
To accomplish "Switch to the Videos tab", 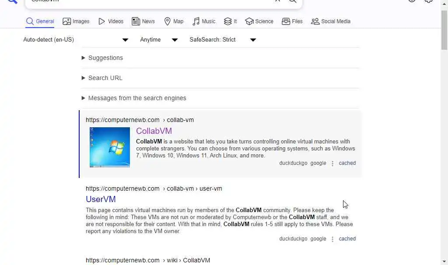I will point(111,21).
